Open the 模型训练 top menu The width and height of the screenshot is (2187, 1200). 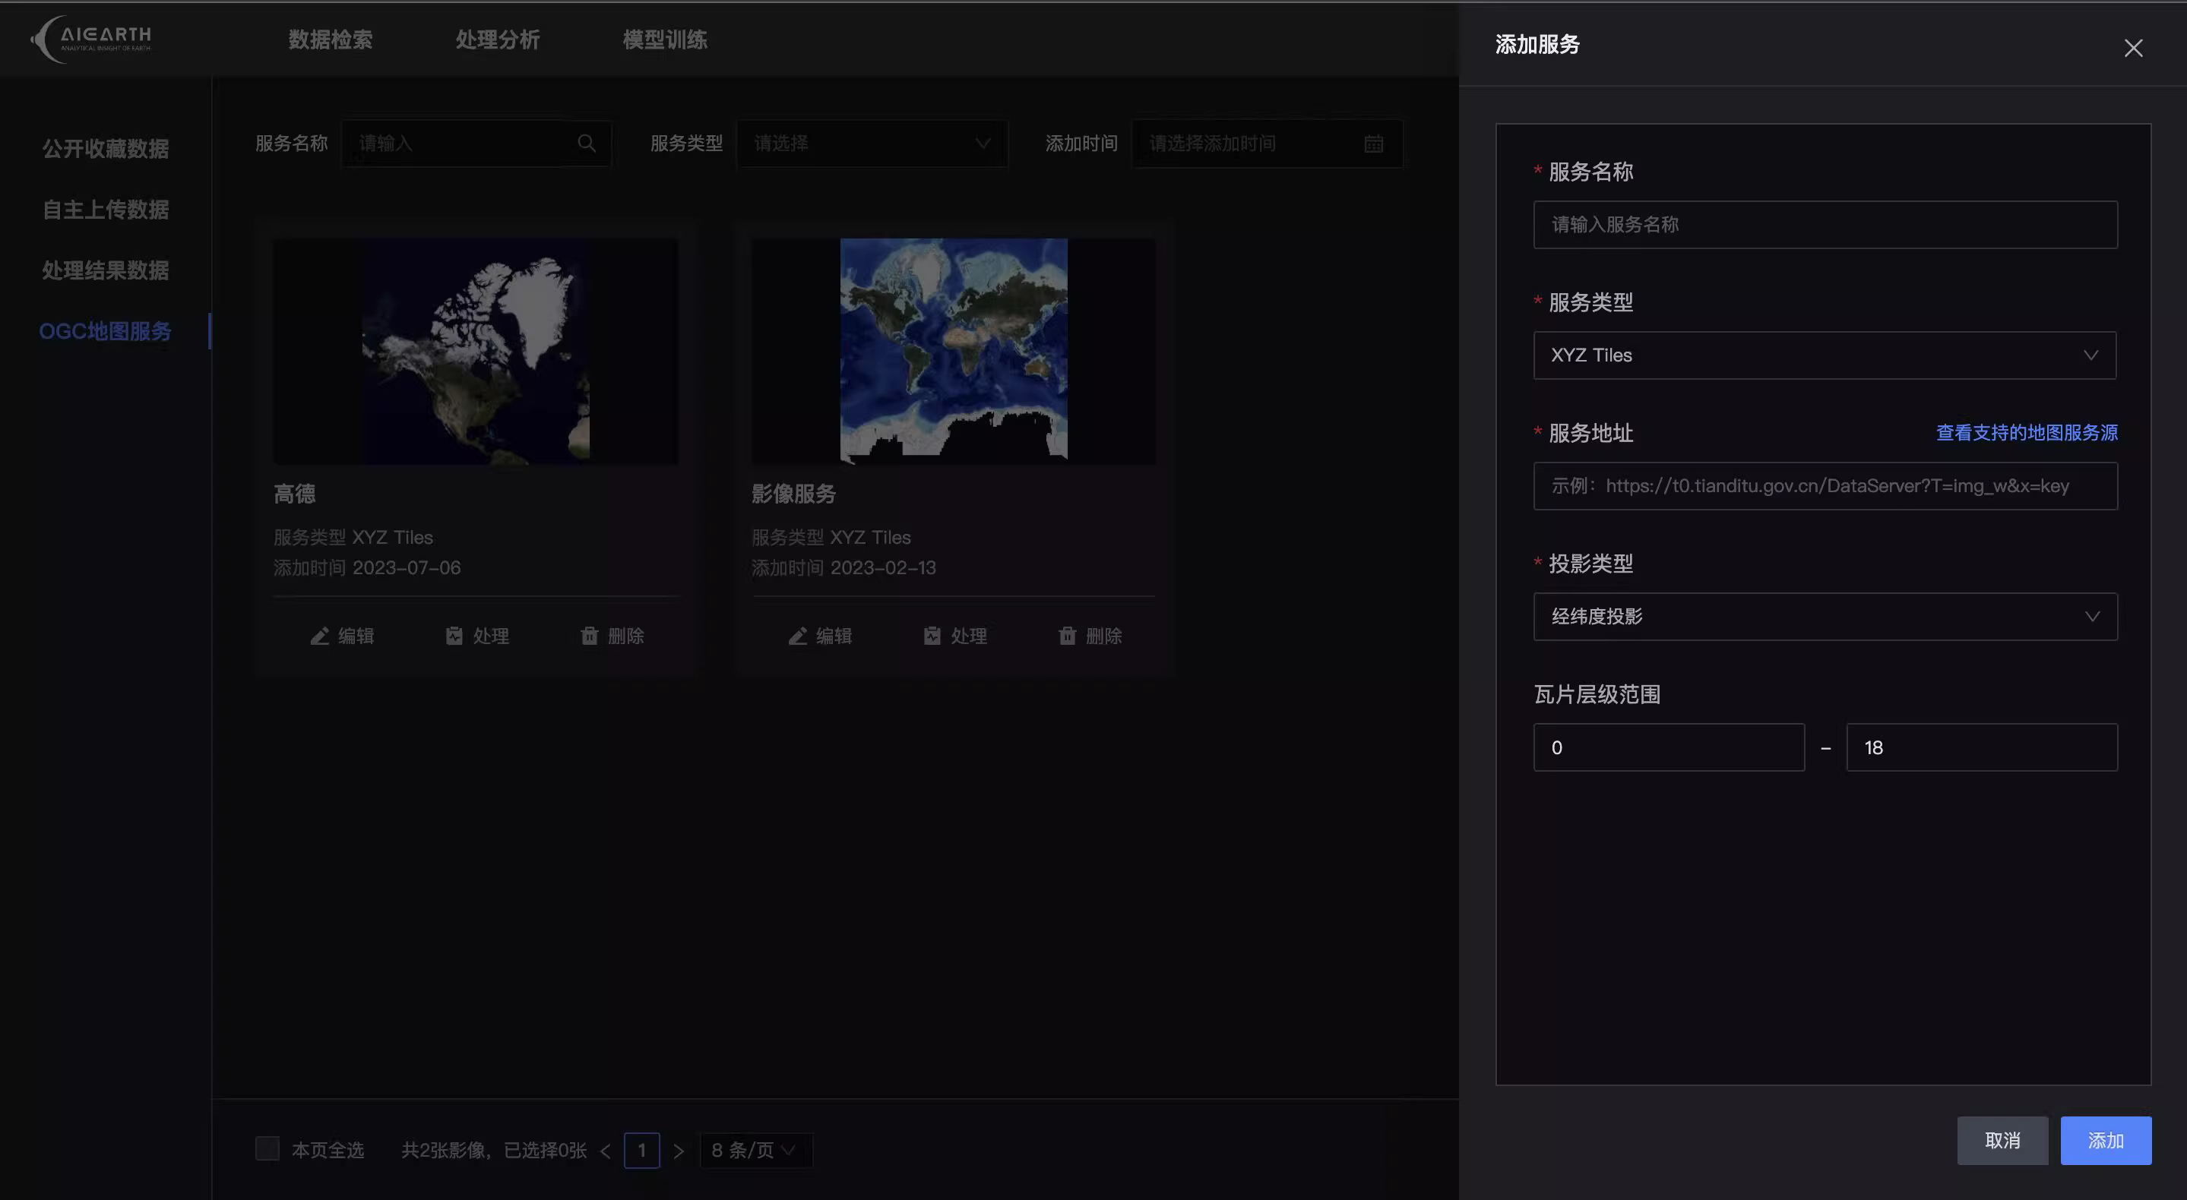click(665, 39)
